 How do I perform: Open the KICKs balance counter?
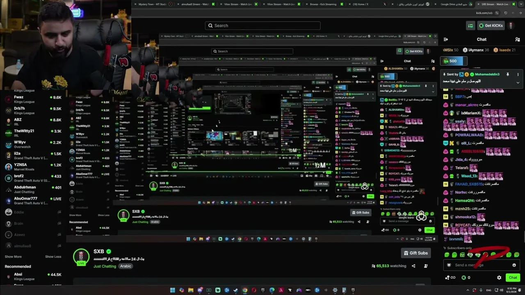(466, 278)
